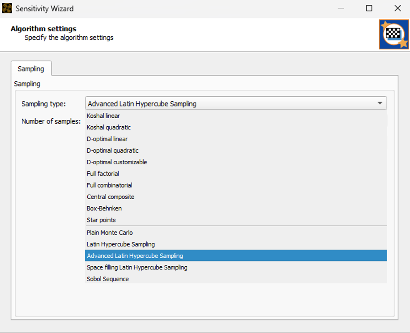The height and width of the screenshot is (333, 410).
Task: Choose Latin Hypercube Sampling option
Action: (x=120, y=244)
